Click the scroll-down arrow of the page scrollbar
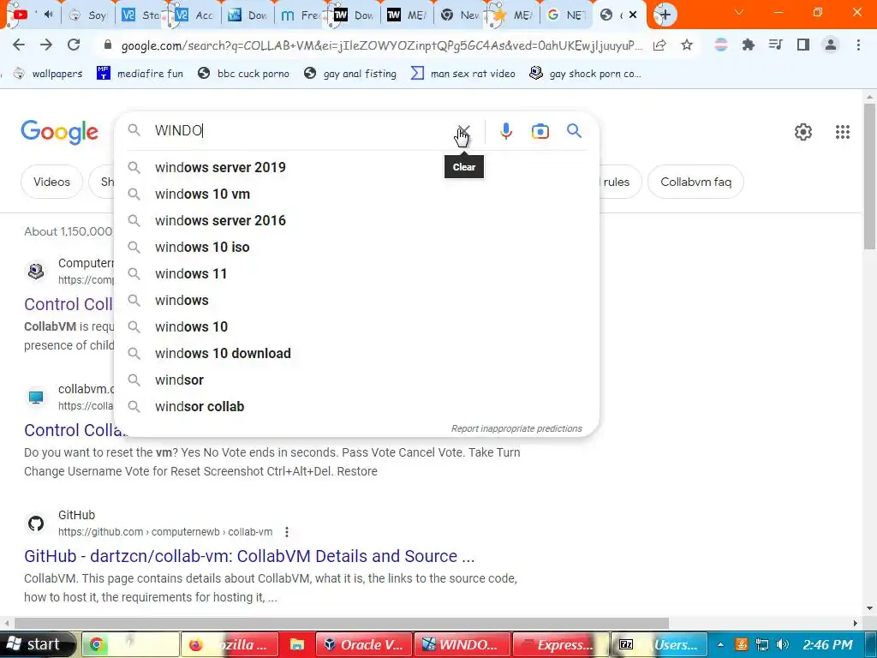Image resolution: width=877 pixels, height=658 pixels. [870, 608]
